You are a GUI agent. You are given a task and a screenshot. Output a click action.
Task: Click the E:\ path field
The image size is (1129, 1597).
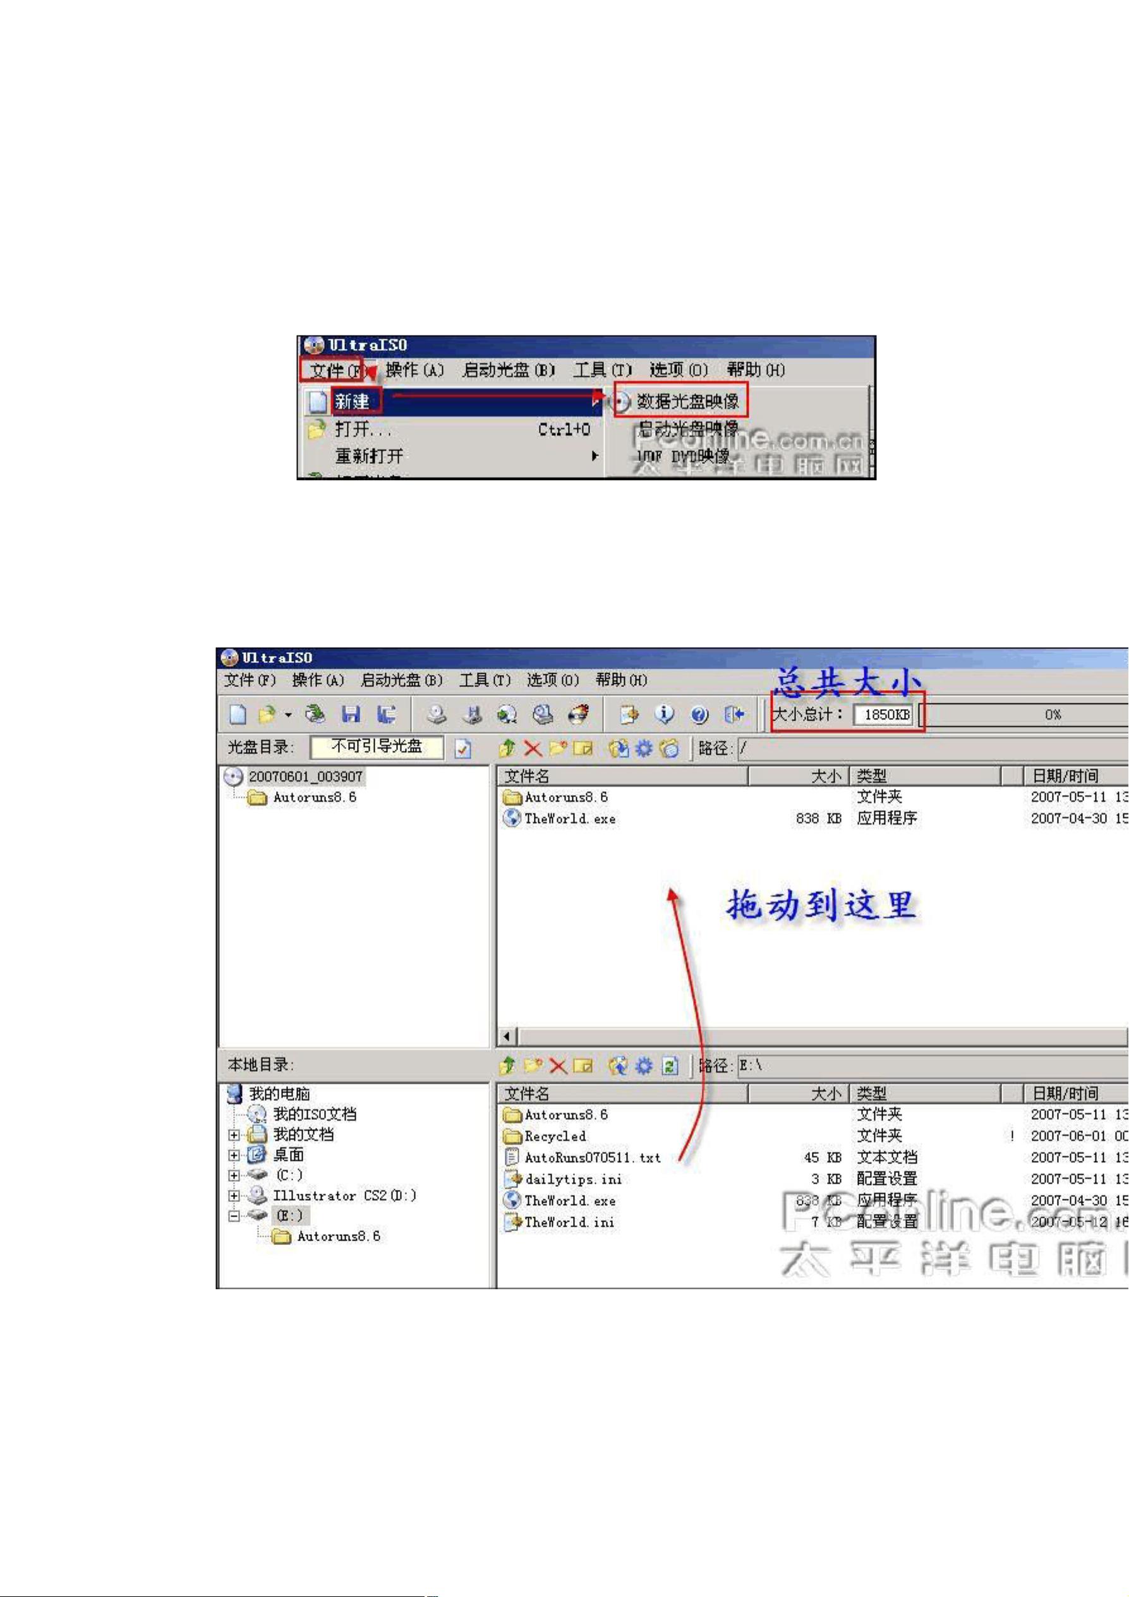click(x=933, y=1066)
